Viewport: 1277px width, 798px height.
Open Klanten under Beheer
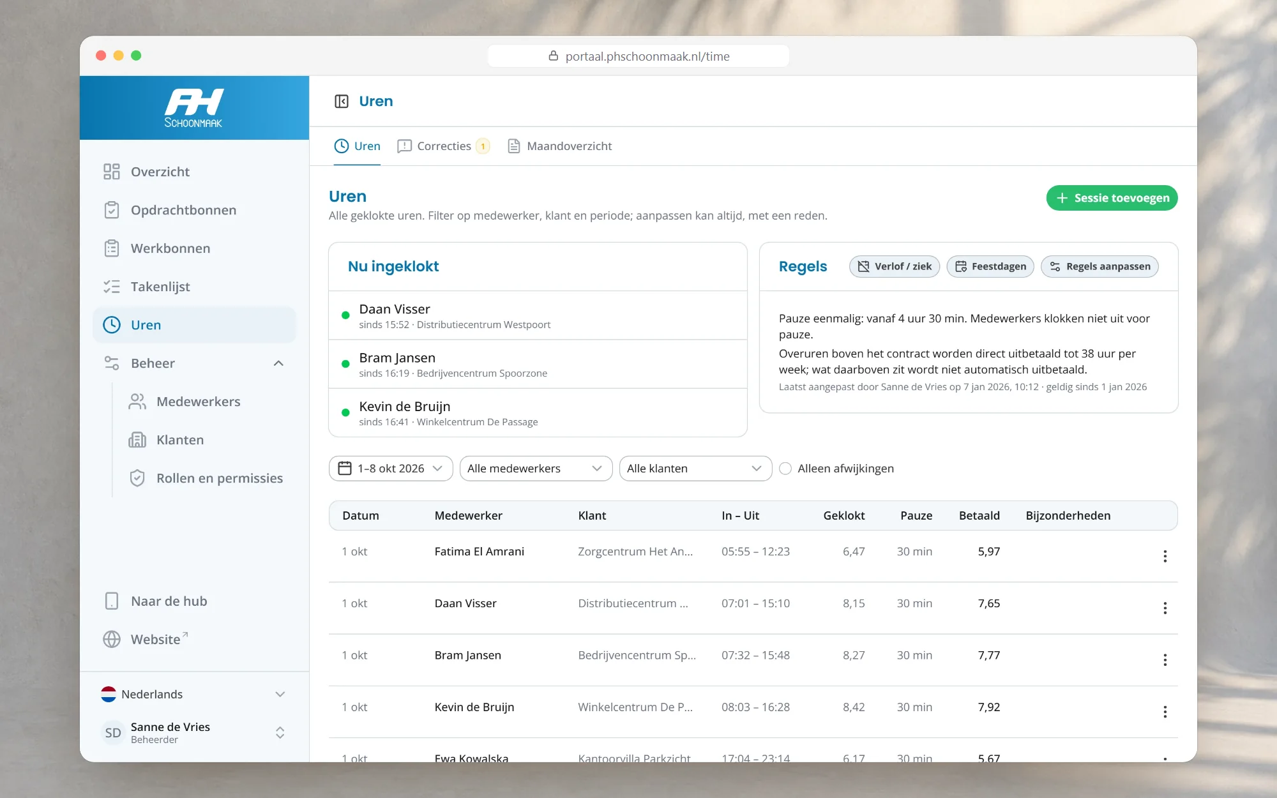coord(208,440)
